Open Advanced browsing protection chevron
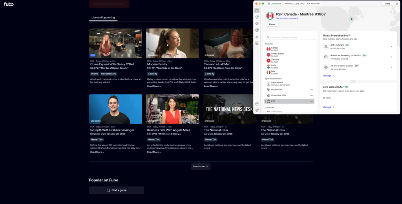 391,57
